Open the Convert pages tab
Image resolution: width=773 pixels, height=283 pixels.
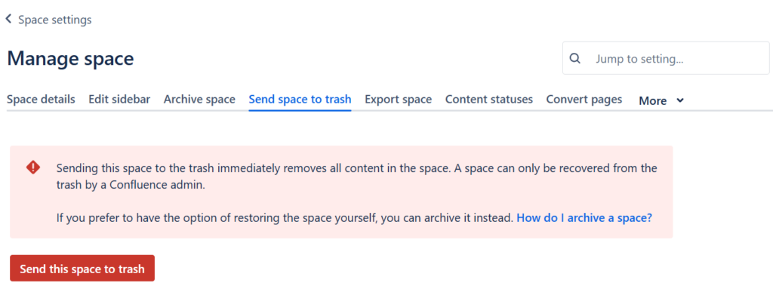(584, 100)
